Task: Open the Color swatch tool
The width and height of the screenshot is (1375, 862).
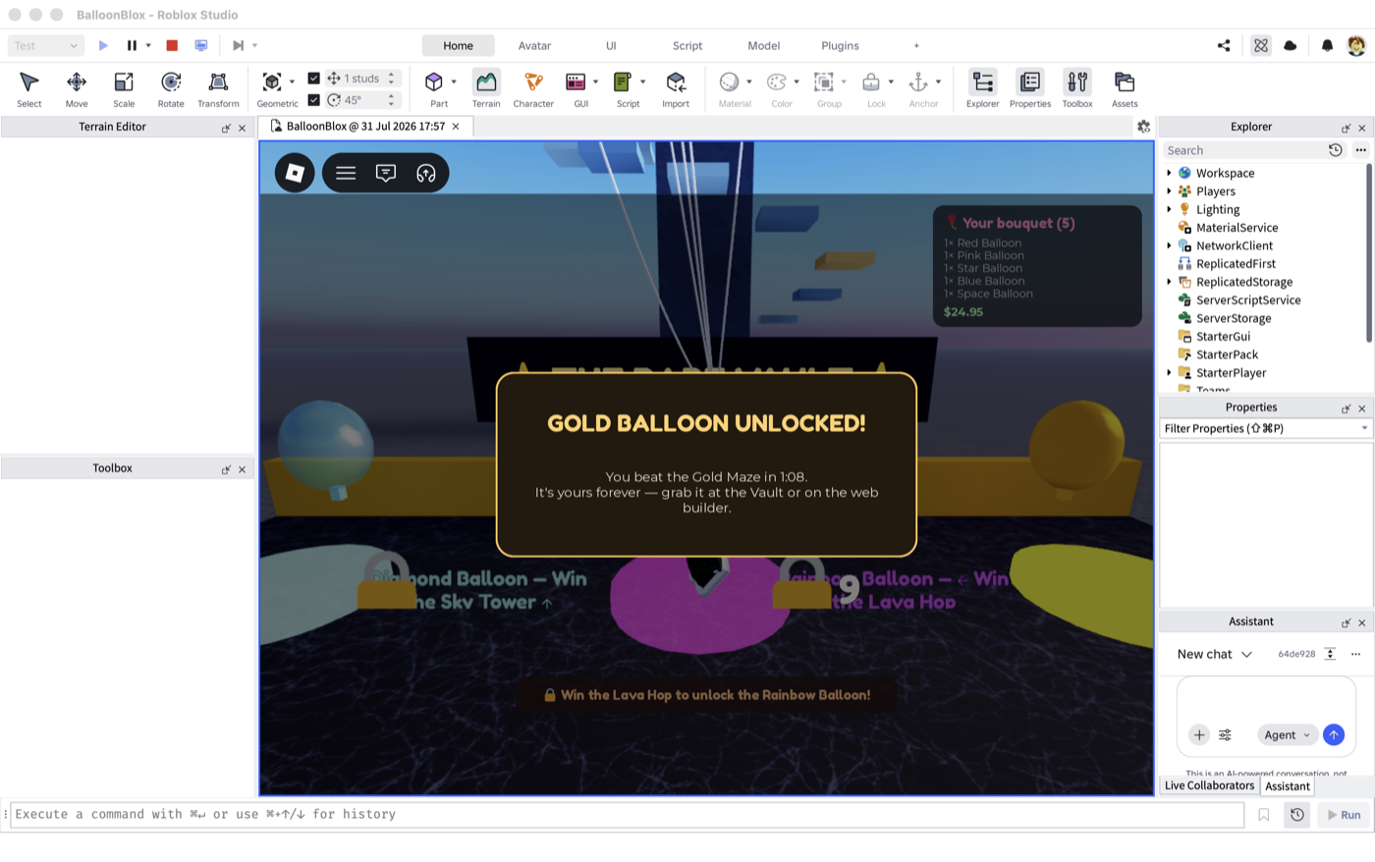Action: 777,81
